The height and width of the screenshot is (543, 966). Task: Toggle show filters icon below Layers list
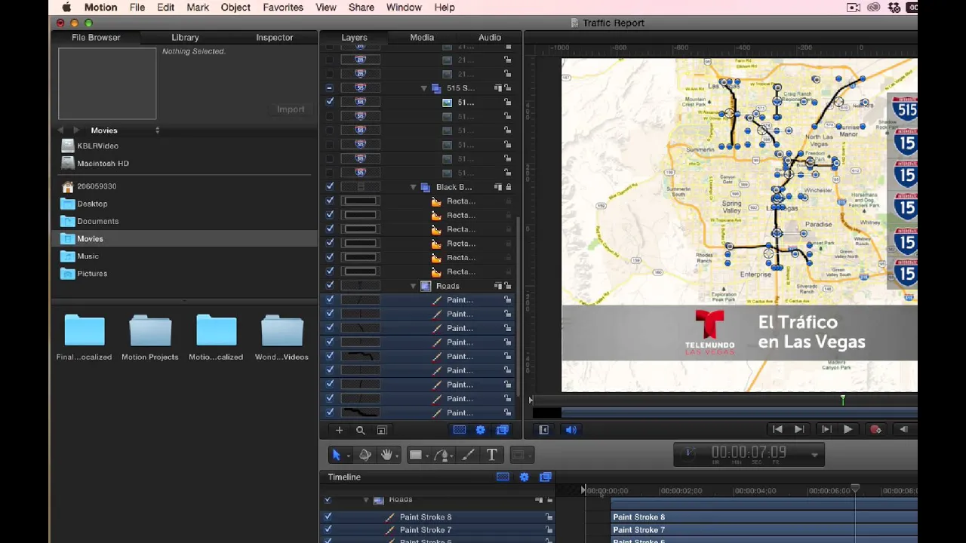pos(503,430)
